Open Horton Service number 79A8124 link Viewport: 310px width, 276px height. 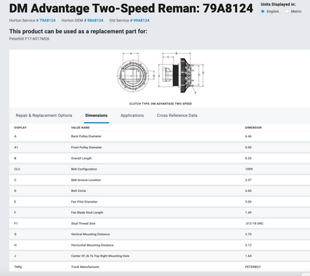tap(47, 20)
